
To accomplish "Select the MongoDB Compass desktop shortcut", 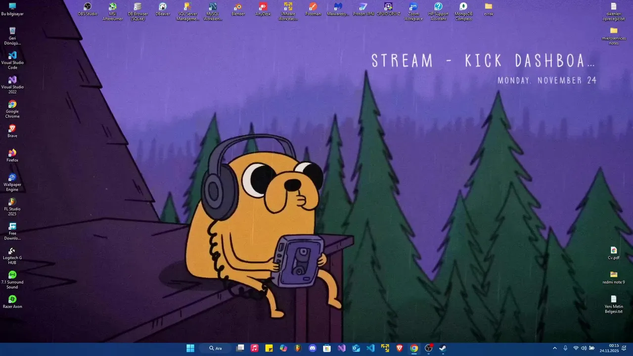I will (463, 12).
